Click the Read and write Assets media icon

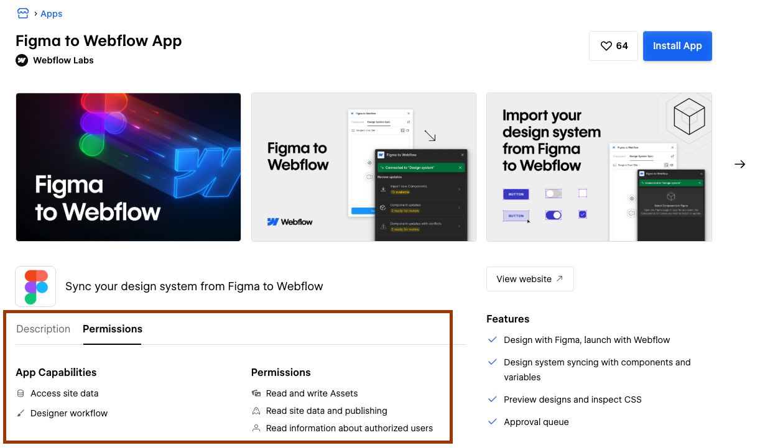pos(257,393)
